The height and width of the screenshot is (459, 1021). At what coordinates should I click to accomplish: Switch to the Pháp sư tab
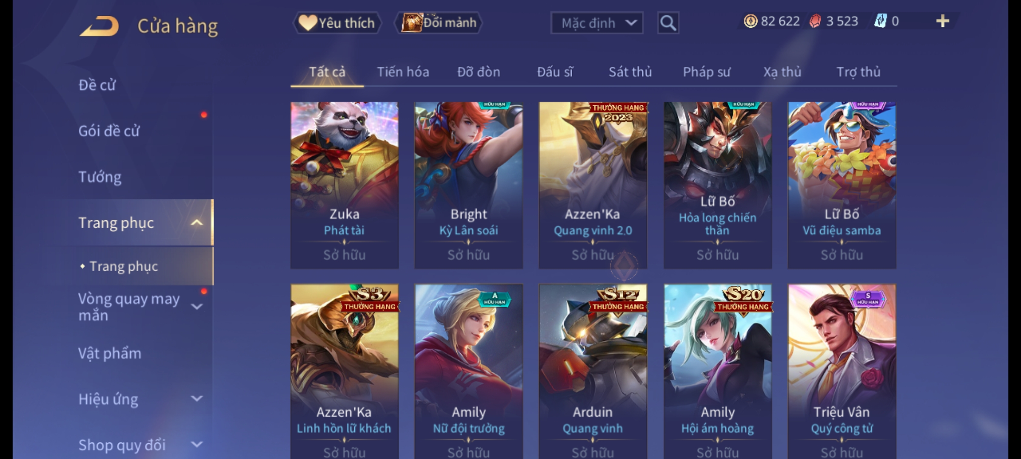(x=706, y=72)
